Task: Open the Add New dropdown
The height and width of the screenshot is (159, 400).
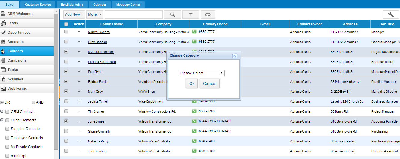Action: pyautogui.click(x=74, y=14)
